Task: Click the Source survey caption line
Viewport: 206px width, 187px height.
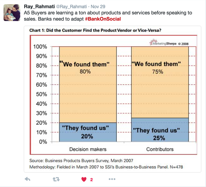Action: [x=81, y=160]
